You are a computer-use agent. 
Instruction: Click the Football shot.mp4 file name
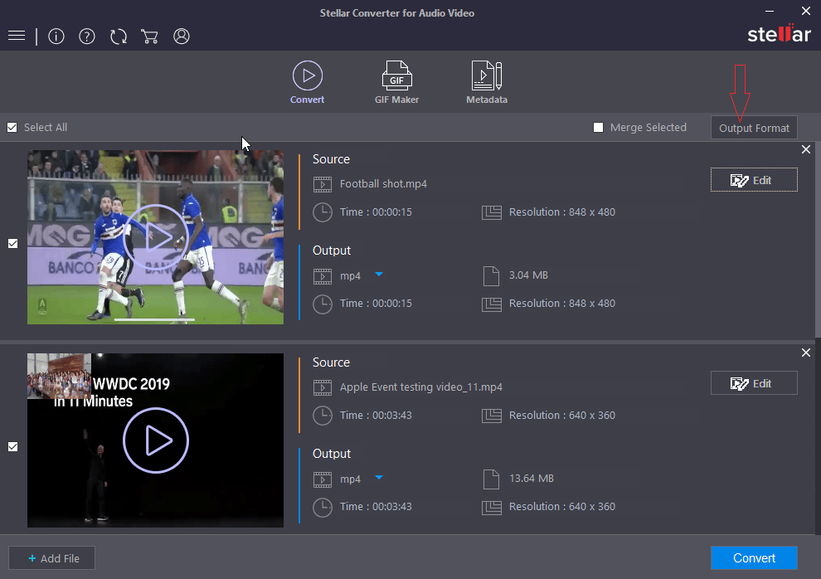(383, 184)
